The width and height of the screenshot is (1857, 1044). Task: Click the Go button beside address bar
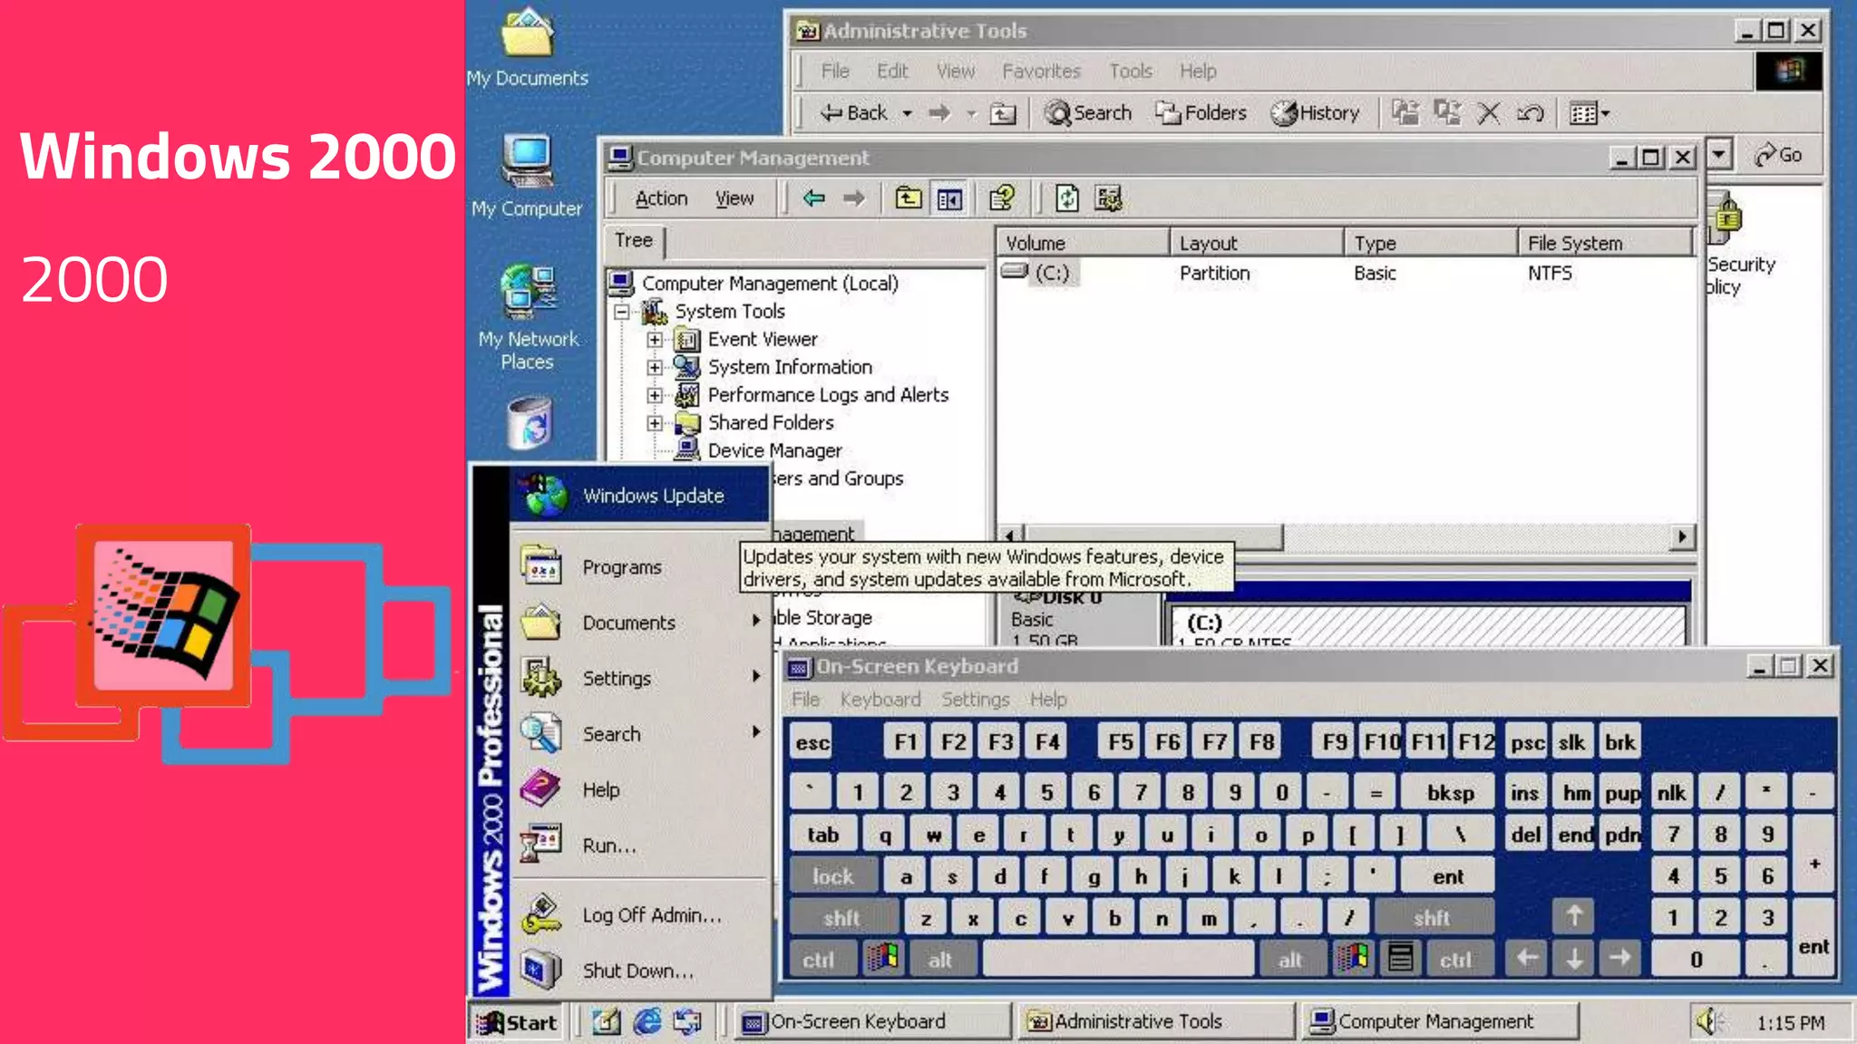[x=1778, y=155]
